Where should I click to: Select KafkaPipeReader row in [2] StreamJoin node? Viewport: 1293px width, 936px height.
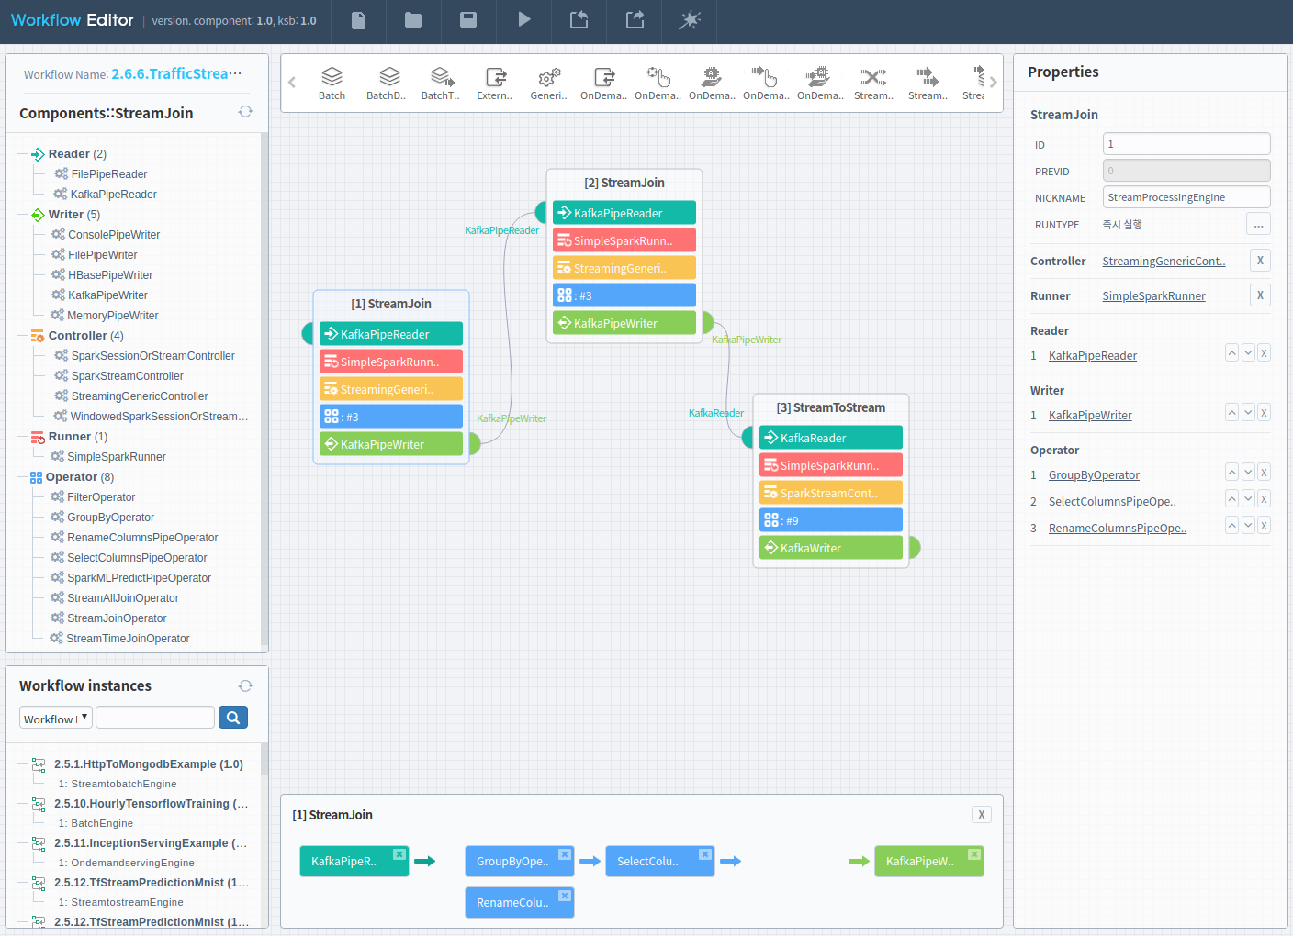(624, 213)
